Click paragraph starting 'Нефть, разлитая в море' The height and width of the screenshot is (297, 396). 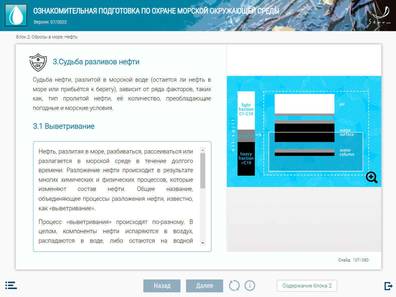116,180
